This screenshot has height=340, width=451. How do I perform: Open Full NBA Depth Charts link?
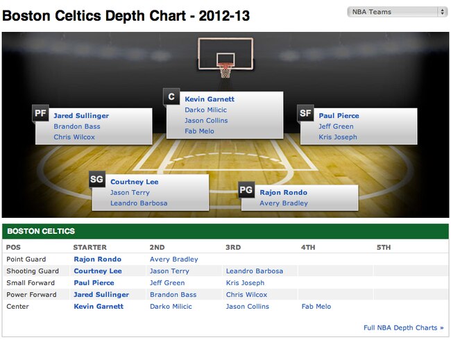point(404,328)
